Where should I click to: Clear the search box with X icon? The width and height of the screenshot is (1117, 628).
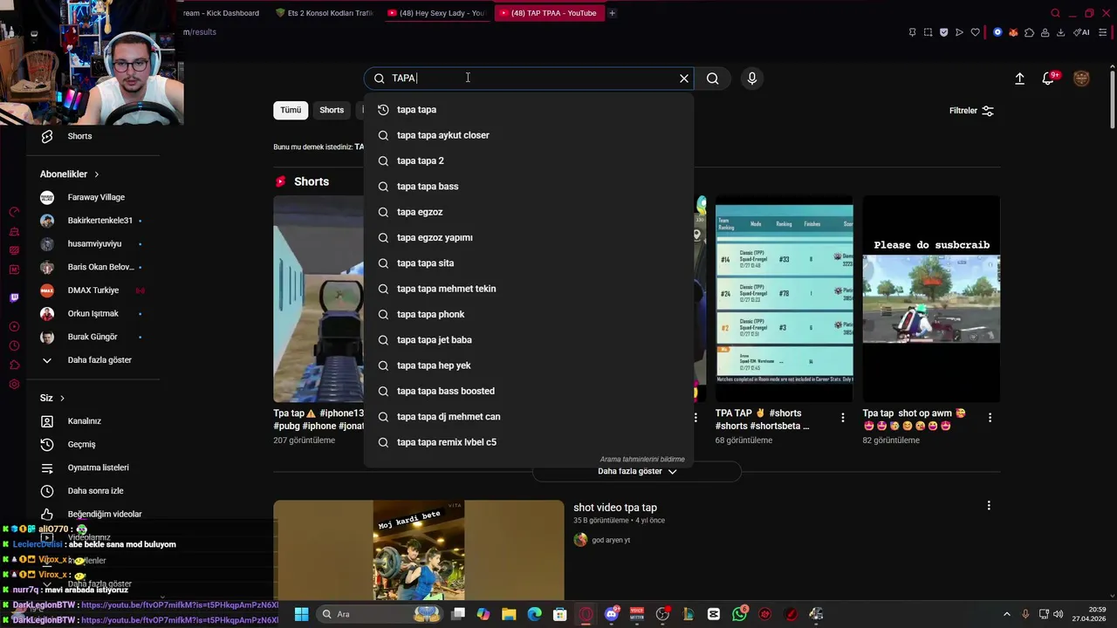coord(684,78)
